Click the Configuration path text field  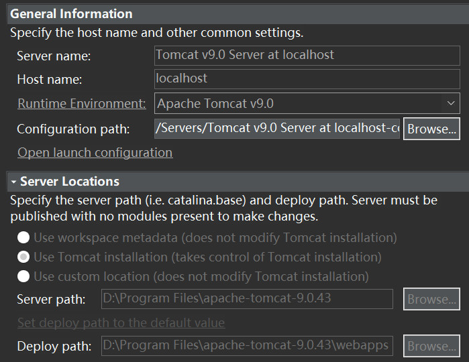coord(277,128)
